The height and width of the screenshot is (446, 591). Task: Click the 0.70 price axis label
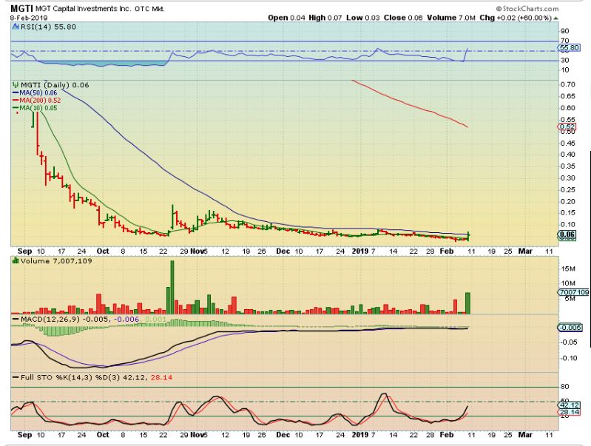[x=567, y=84]
